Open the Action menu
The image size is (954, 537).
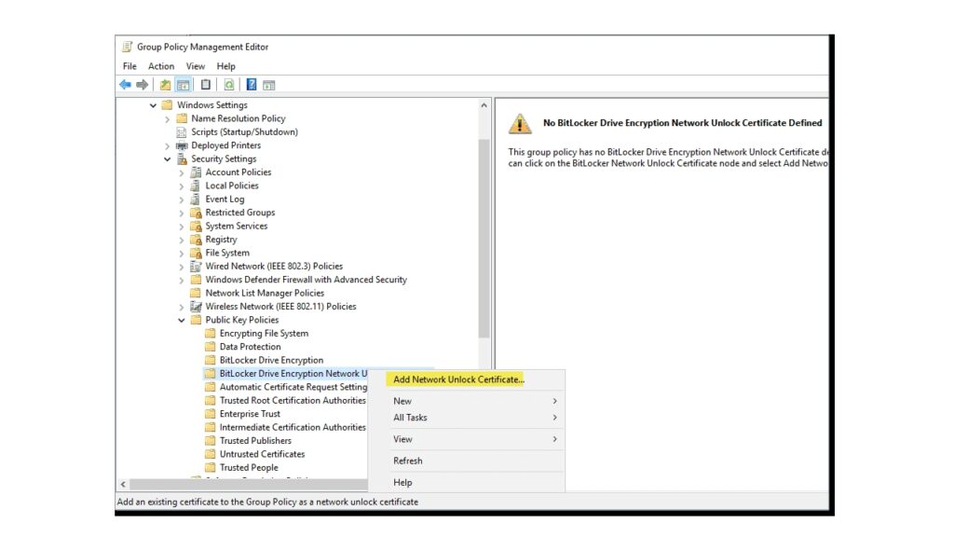coord(160,66)
